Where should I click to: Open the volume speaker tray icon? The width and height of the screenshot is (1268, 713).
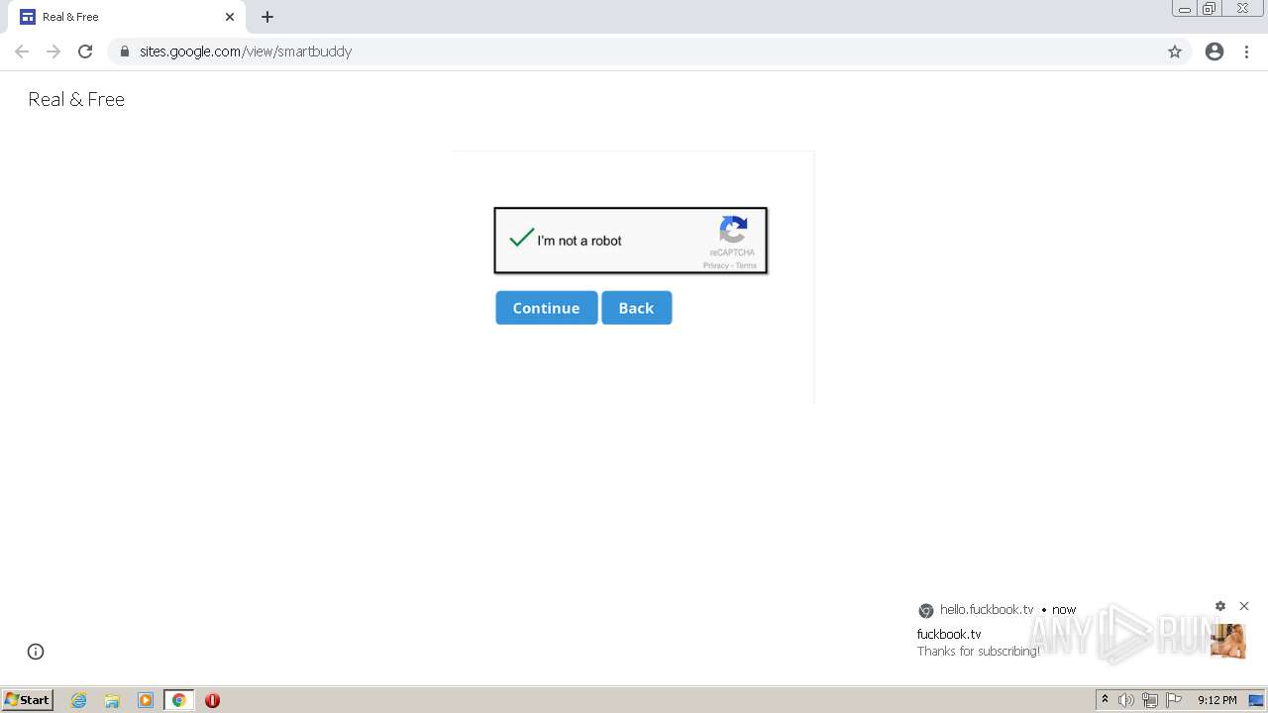point(1126,700)
